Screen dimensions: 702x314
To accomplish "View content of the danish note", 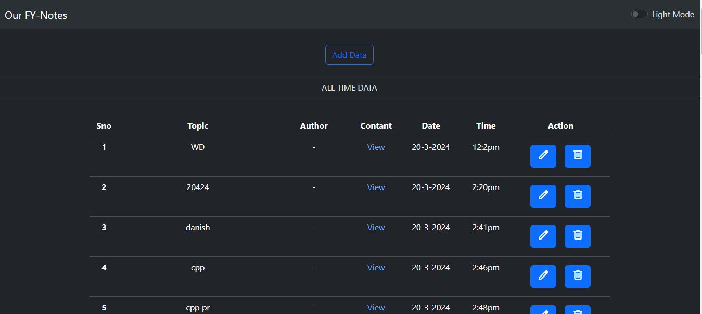I will tap(376, 228).
